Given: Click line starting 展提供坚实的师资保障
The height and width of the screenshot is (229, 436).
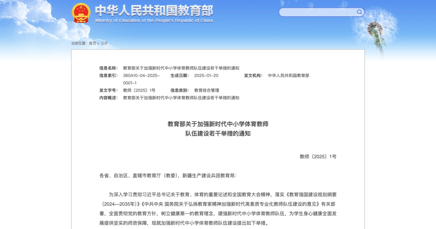Looking at the screenshot, I should [x=184, y=223].
